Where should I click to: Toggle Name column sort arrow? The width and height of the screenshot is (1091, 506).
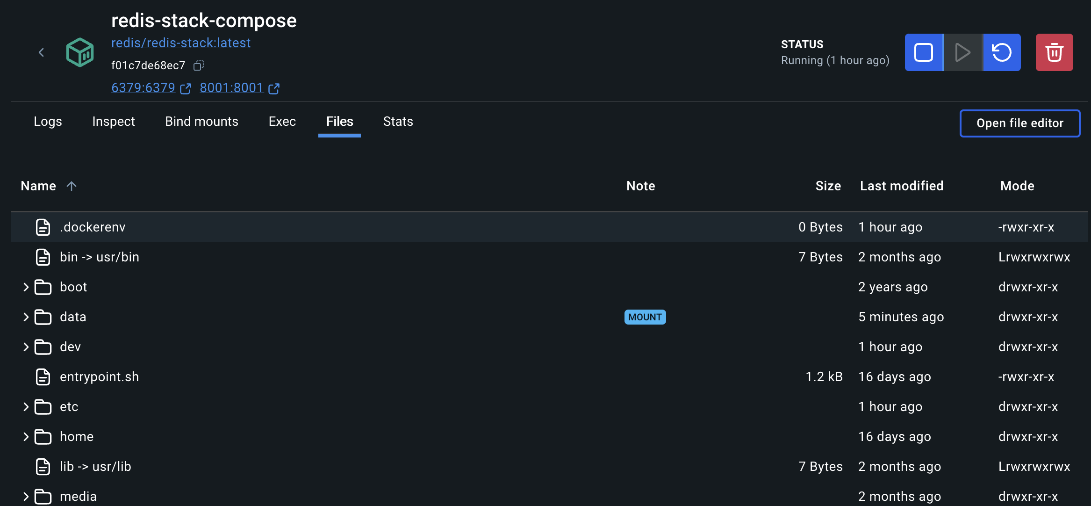point(72,186)
